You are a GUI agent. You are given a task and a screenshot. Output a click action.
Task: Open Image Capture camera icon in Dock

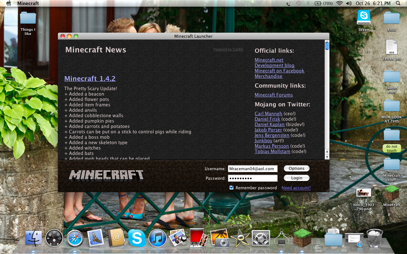tap(219, 238)
